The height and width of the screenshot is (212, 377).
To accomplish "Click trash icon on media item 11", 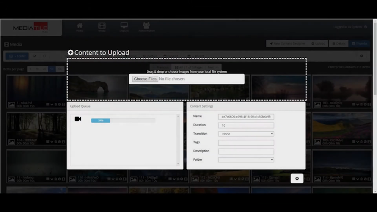I will click(55, 179).
